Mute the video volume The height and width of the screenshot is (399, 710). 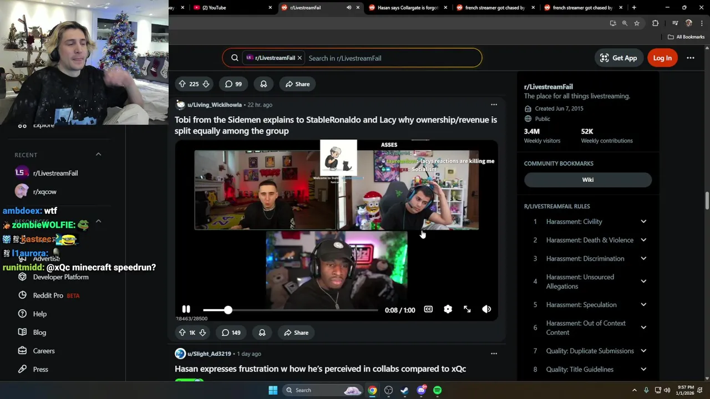[486, 309]
